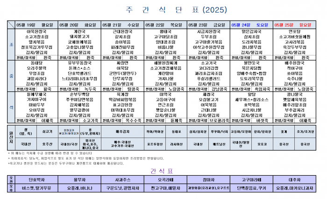Click the '단호박차' snack cell
This screenshot has width=327, height=199.
36,179
